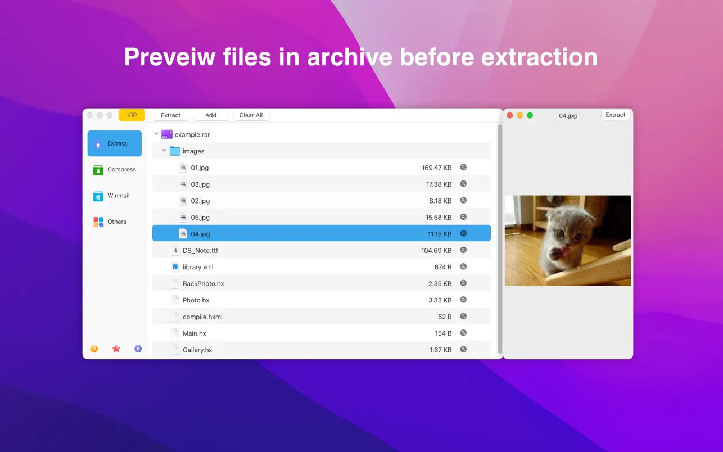Click the 674 B size value
This screenshot has width=723, height=452.
click(443, 267)
